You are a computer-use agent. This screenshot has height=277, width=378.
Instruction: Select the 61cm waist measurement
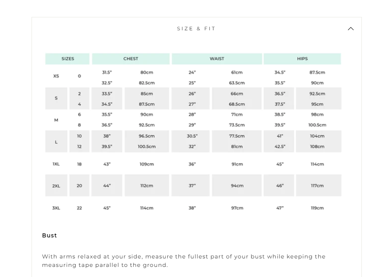tap(237, 72)
